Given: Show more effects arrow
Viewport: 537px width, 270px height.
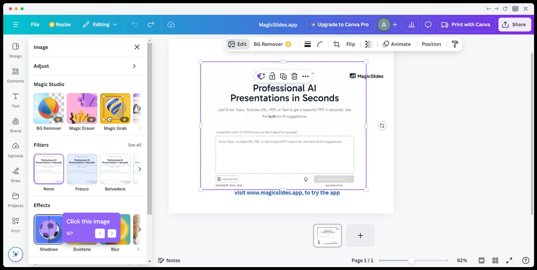Looking at the screenshot, I should click(140, 230).
